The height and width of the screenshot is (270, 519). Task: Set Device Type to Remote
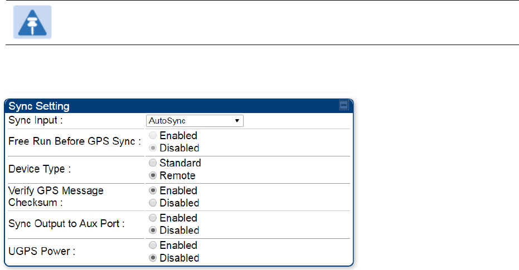[153, 175]
